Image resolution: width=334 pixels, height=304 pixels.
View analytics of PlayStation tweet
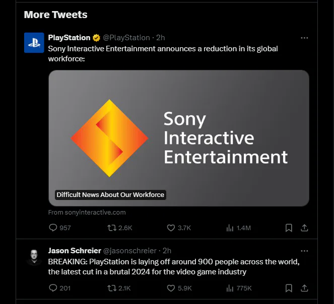point(230,228)
